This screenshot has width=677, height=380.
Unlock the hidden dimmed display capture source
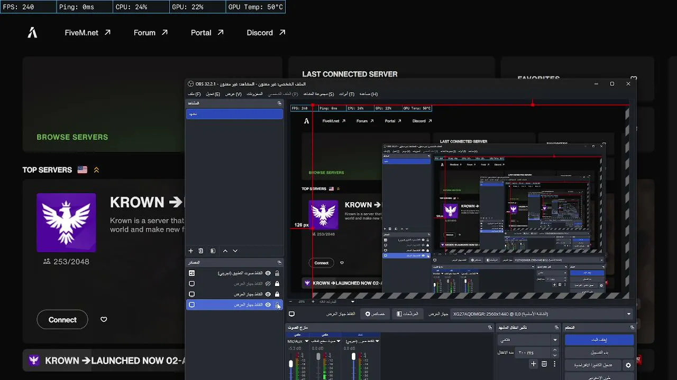point(277,284)
